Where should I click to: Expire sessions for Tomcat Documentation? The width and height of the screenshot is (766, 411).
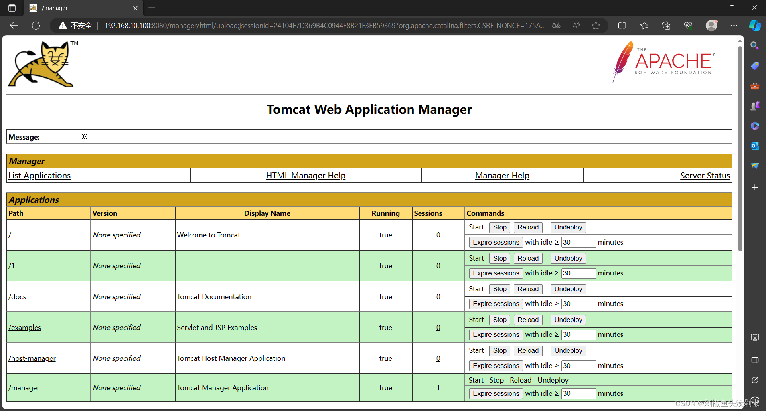pyautogui.click(x=496, y=304)
